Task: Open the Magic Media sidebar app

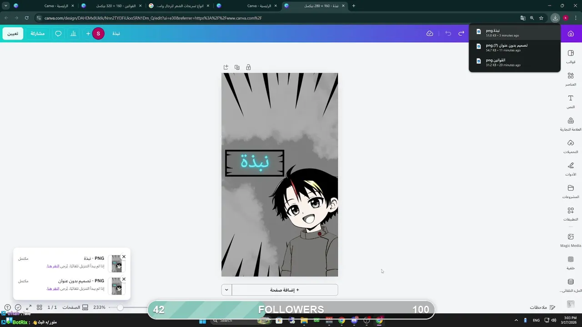Action: pos(571,240)
